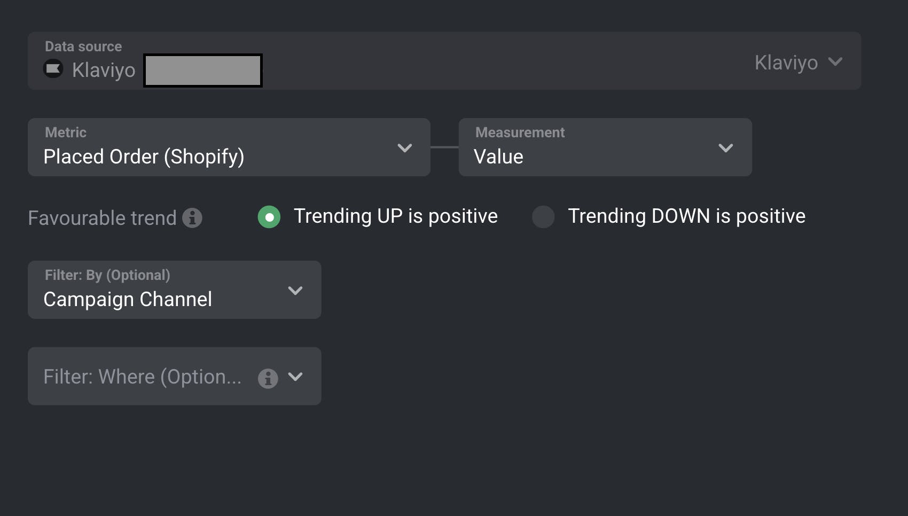The image size is (908, 516).
Task: Click the Measurement field chevron arrow
Action: point(726,148)
